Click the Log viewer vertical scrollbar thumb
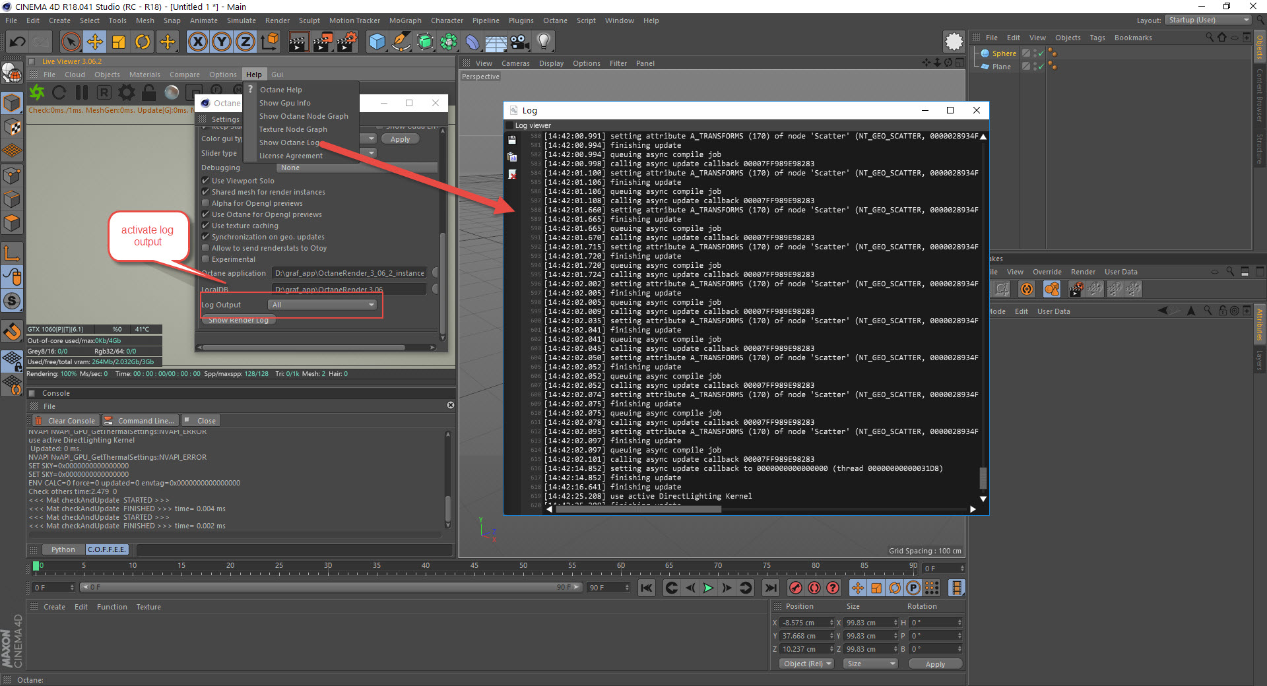Viewport: 1267px width, 686px height. coord(983,477)
